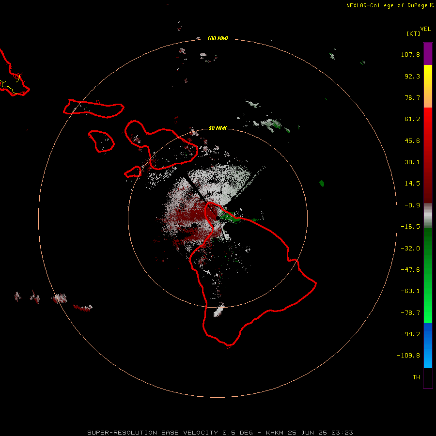436x436 pixels.
Task: Click the white echo blob on southern 50 NMI ring
Action: pyautogui.click(x=219, y=311)
